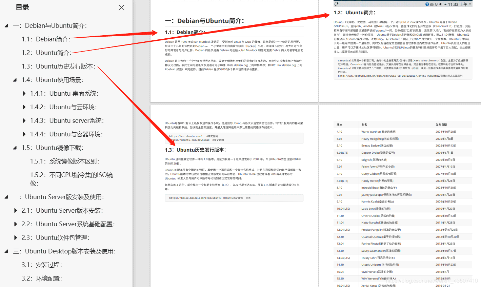
Task: Click table cell Utopic Unicorn
Action: 380,265
